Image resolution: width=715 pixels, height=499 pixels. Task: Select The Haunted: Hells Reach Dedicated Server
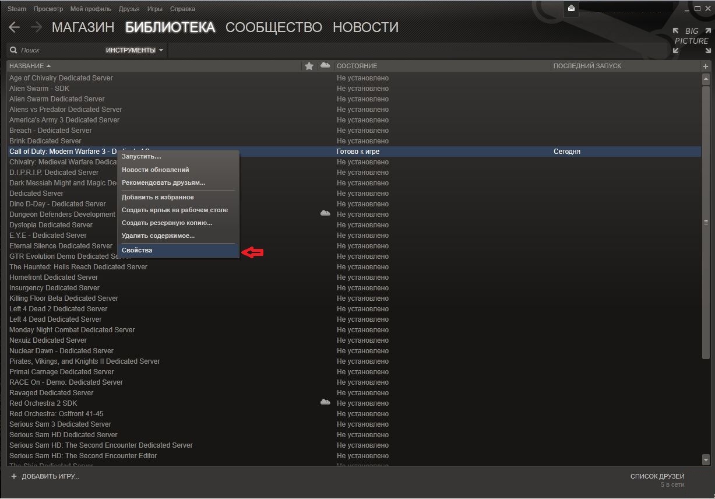click(x=78, y=267)
